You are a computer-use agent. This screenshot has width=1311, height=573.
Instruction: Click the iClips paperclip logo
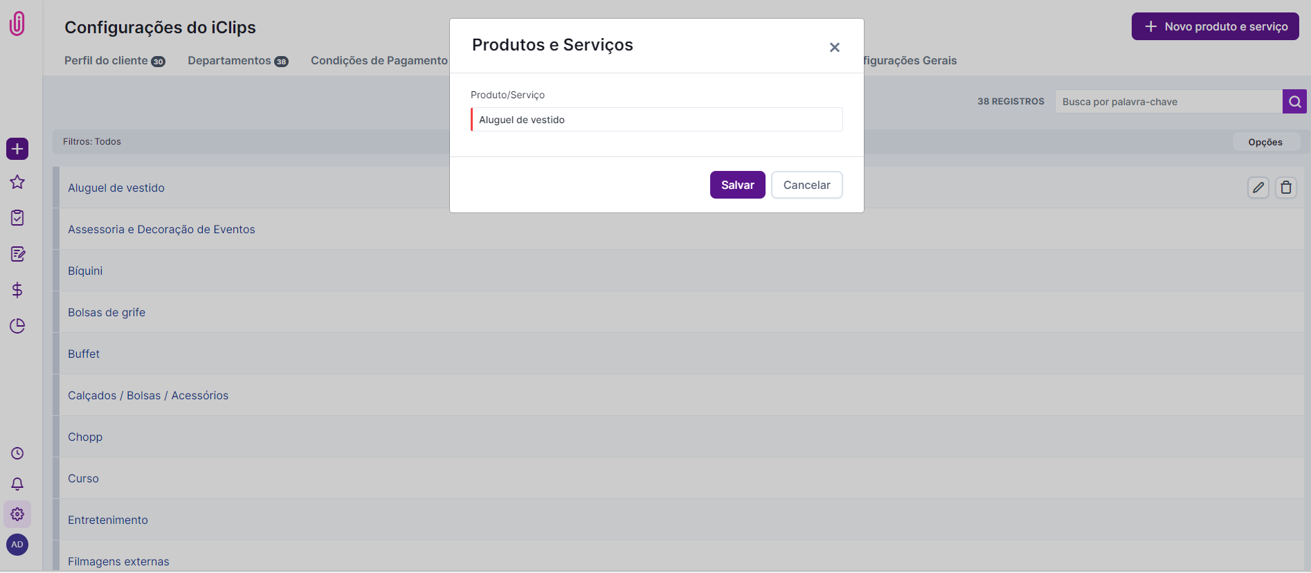17,24
